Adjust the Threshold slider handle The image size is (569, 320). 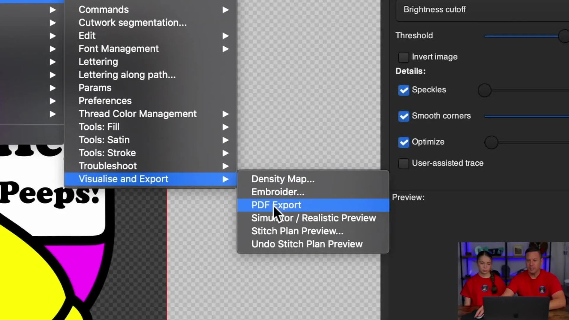[x=564, y=36]
